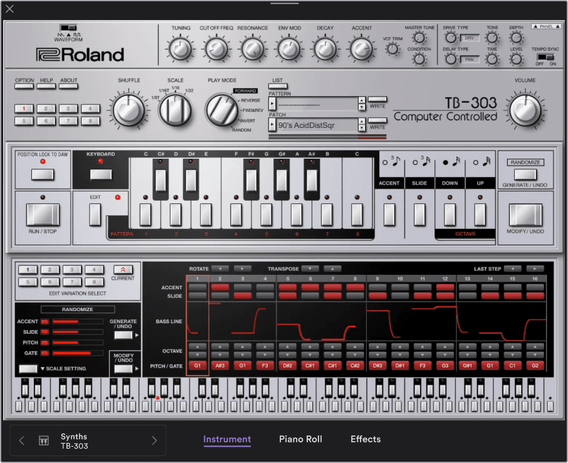
Task: Toggle slide on step 3
Action: 243,296
